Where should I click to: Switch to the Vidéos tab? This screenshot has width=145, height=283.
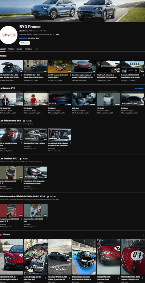click(11, 49)
